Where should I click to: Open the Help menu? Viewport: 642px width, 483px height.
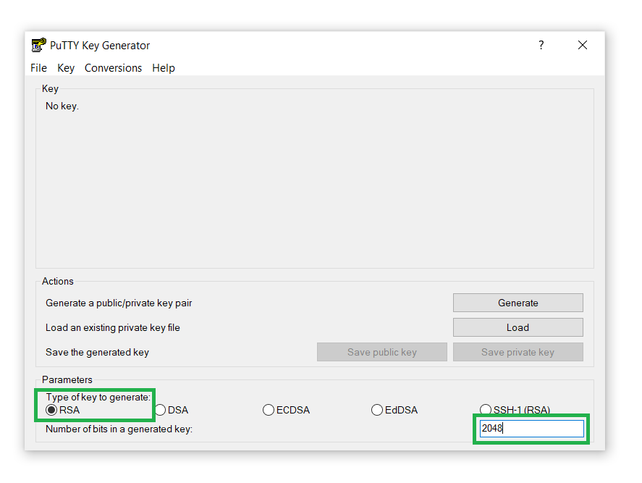coord(164,68)
